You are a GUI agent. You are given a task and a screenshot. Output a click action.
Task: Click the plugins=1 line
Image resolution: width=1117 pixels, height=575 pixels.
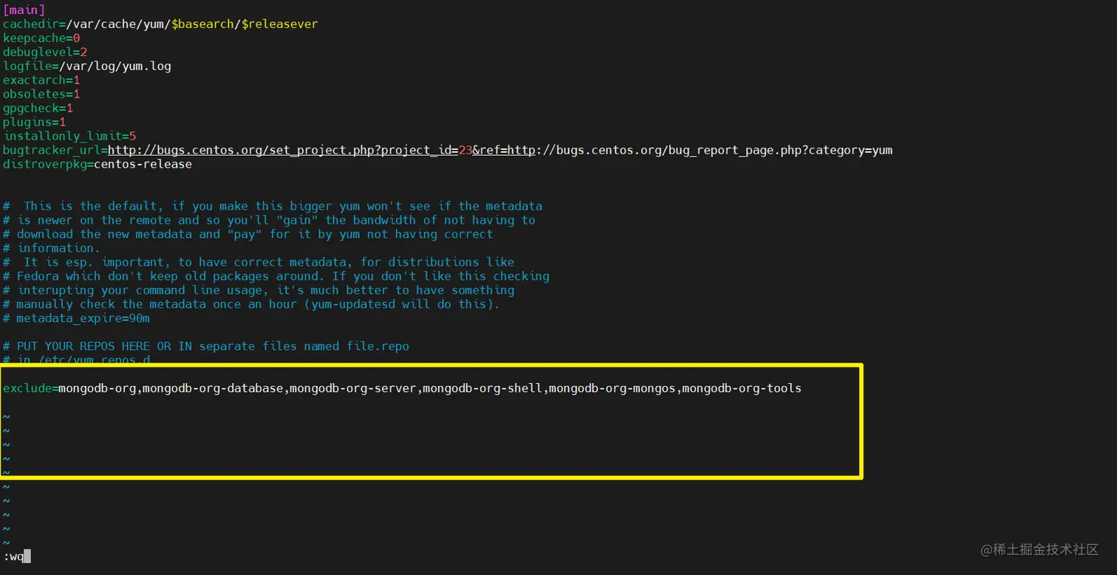[35, 123]
